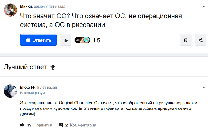Open the question's three-dot options menu

(x=204, y=6)
